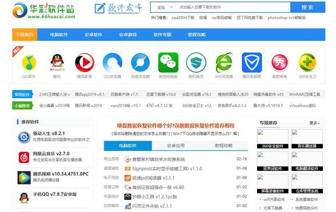
Task: Click hot search link cad2004下载
Action: point(183,18)
